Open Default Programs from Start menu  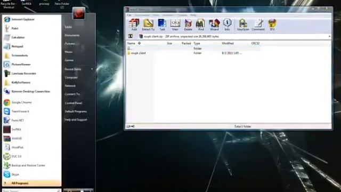point(76,111)
